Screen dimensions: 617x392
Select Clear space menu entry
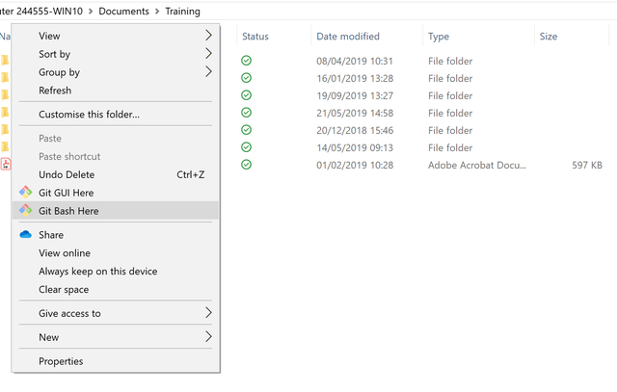(116, 289)
